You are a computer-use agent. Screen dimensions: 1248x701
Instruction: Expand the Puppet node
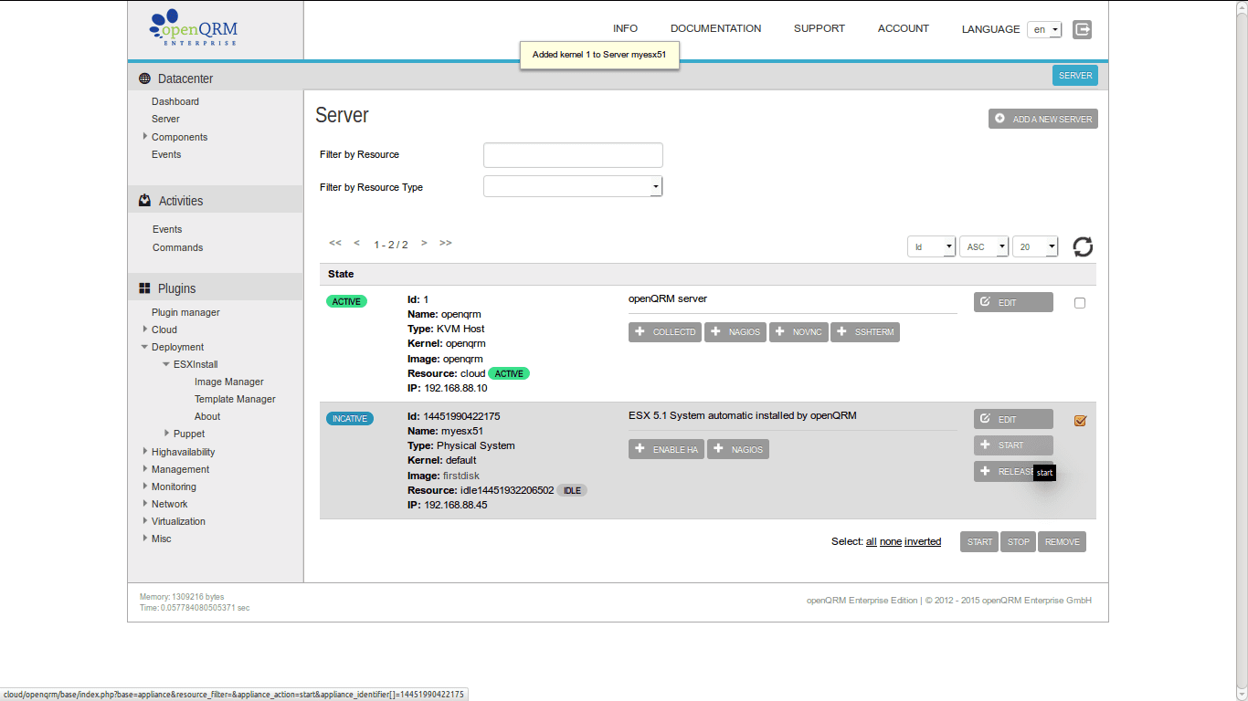(167, 433)
